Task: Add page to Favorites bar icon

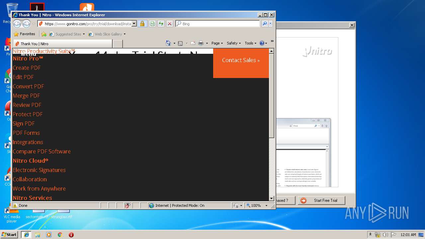Action: click(x=43, y=34)
